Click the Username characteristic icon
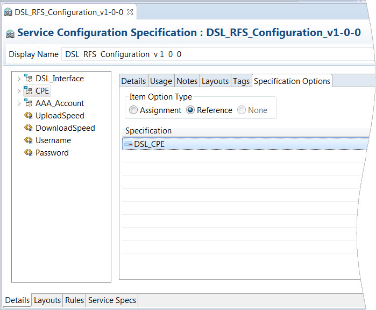 29,140
